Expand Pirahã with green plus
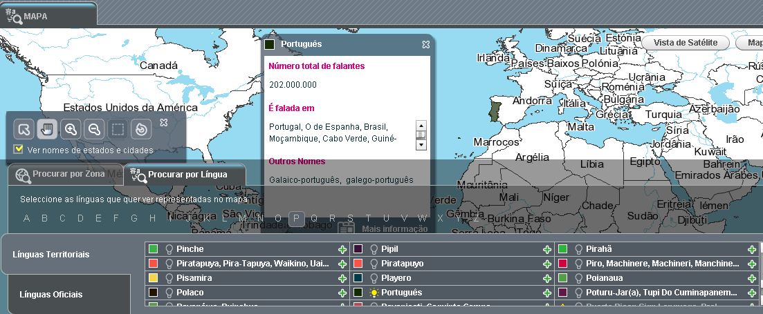Screen dimensions: 763x314 click(752, 249)
